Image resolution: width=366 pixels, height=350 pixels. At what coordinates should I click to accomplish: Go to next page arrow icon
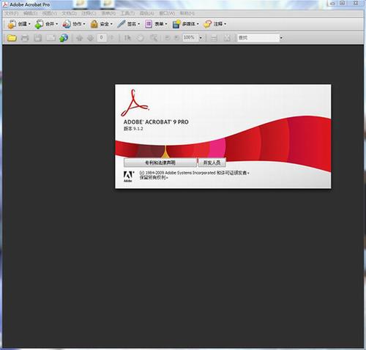click(x=91, y=38)
